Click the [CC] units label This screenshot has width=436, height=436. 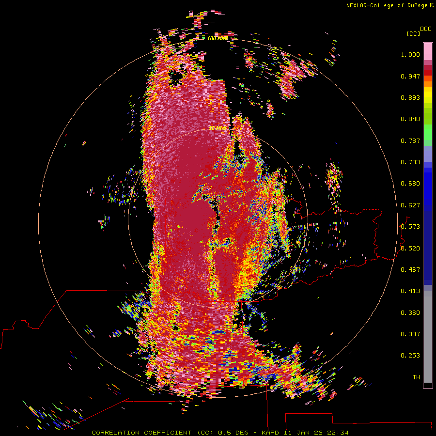pyautogui.click(x=413, y=33)
